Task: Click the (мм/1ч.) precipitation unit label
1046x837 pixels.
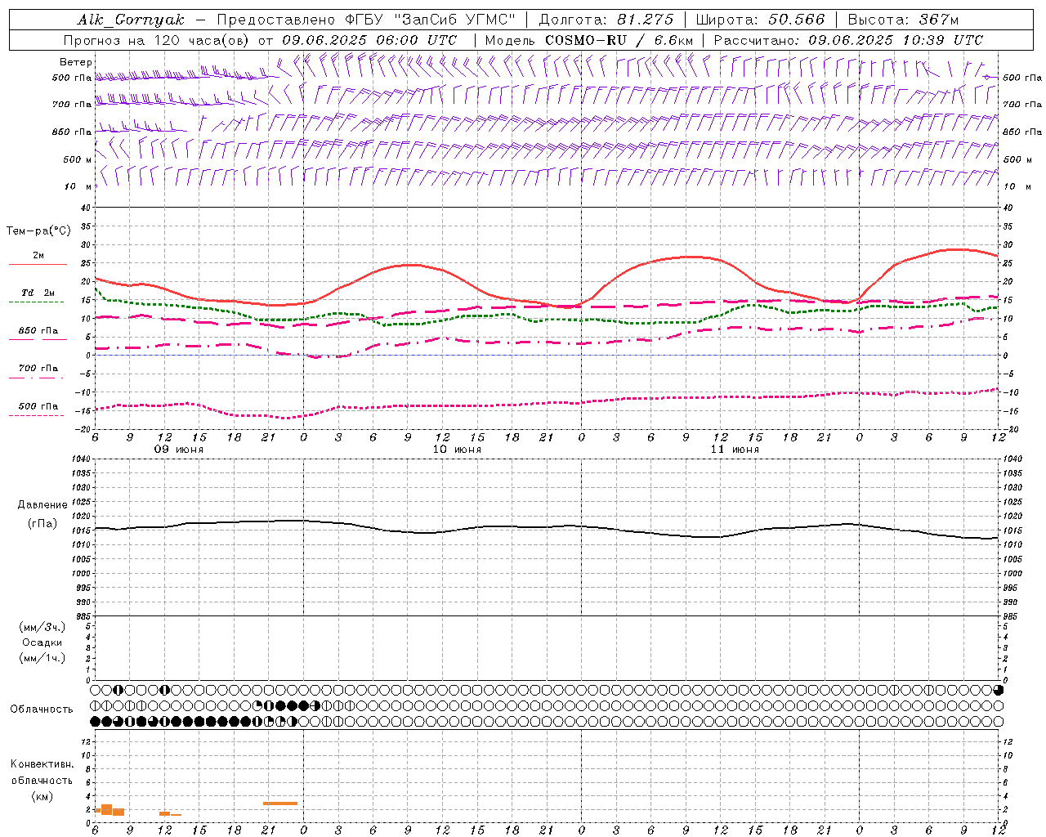Action: [42, 658]
